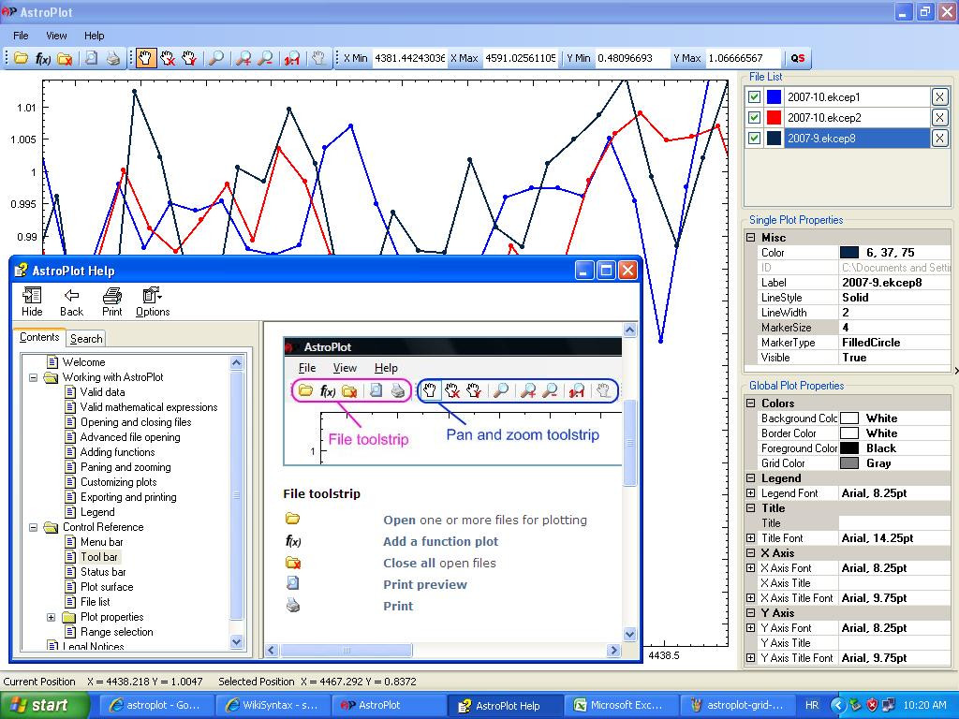
Task: Add a function plot with main toolbar f(x) icon
Action: (x=43, y=58)
